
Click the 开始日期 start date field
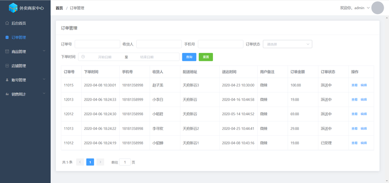coord(105,57)
